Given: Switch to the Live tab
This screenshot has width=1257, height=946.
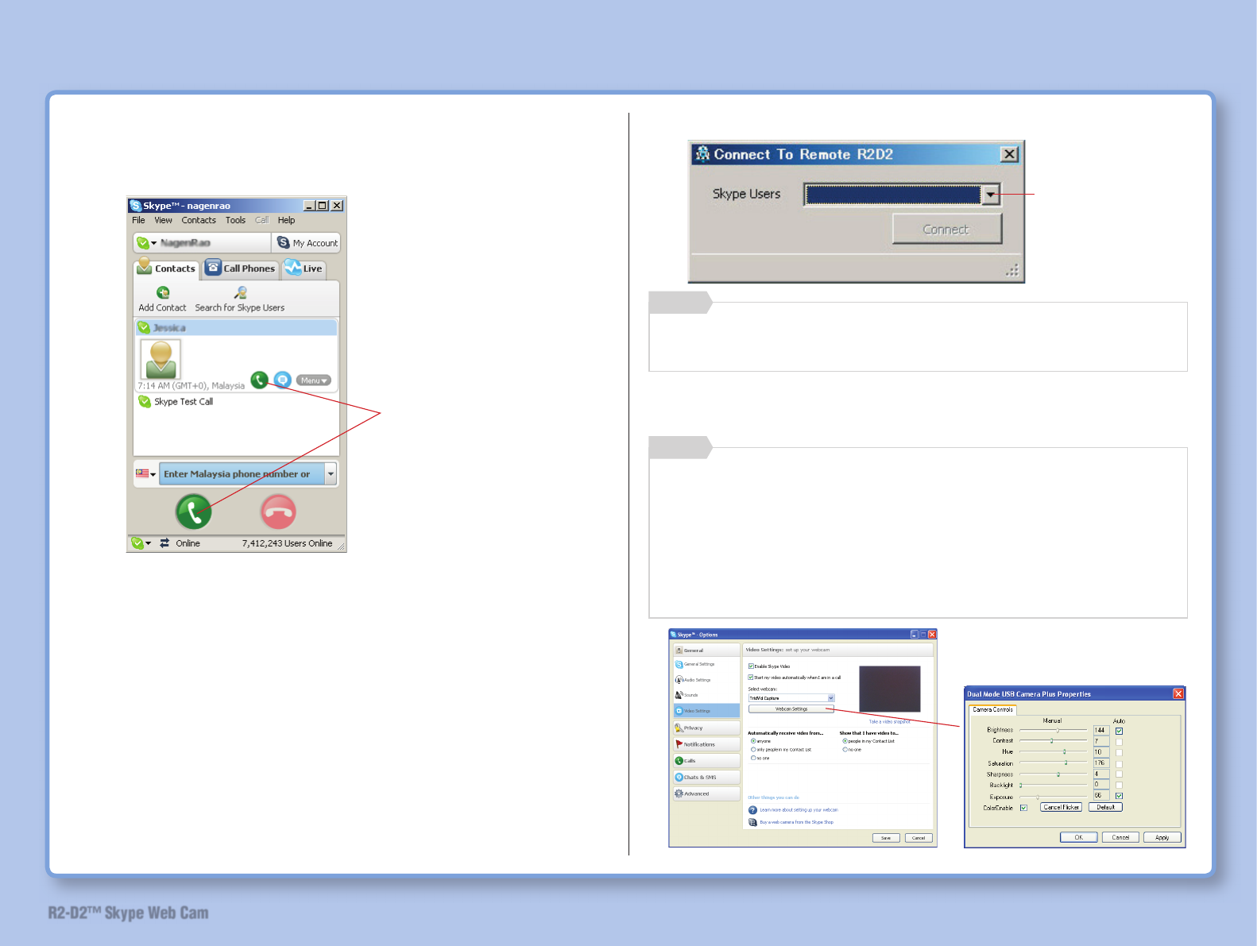Looking at the screenshot, I should click(304, 268).
